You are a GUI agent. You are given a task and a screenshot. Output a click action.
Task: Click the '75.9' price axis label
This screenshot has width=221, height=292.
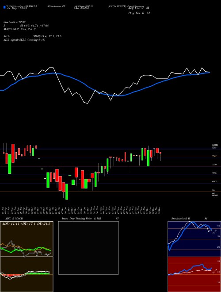coord(214,165)
